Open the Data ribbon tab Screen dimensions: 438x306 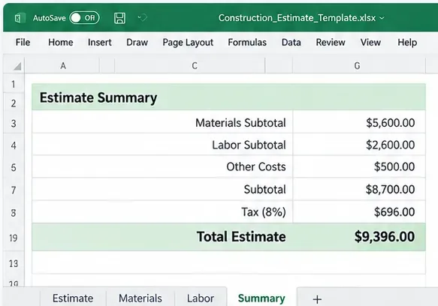click(291, 43)
